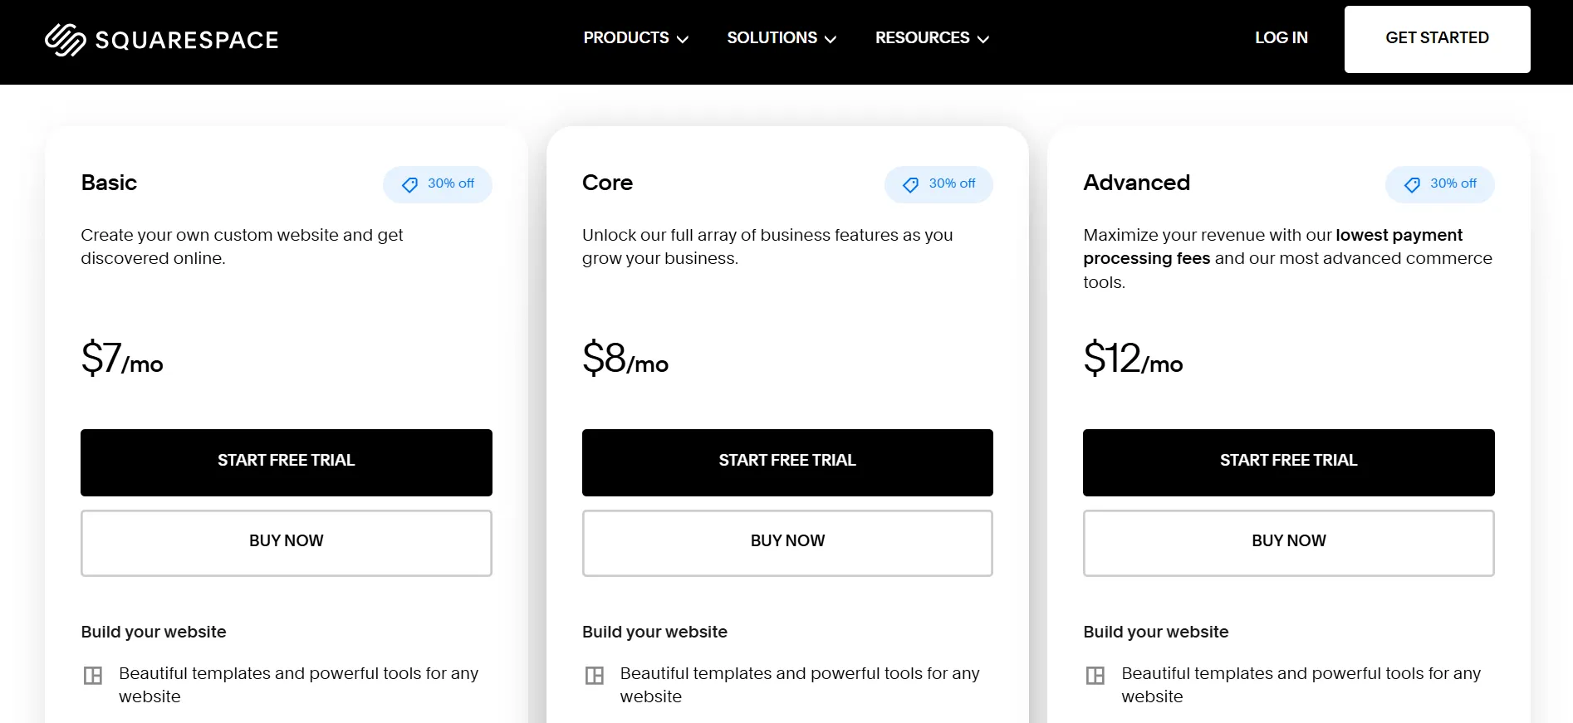Start free trial for Basic plan
1573x723 pixels.
(x=287, y=462)
